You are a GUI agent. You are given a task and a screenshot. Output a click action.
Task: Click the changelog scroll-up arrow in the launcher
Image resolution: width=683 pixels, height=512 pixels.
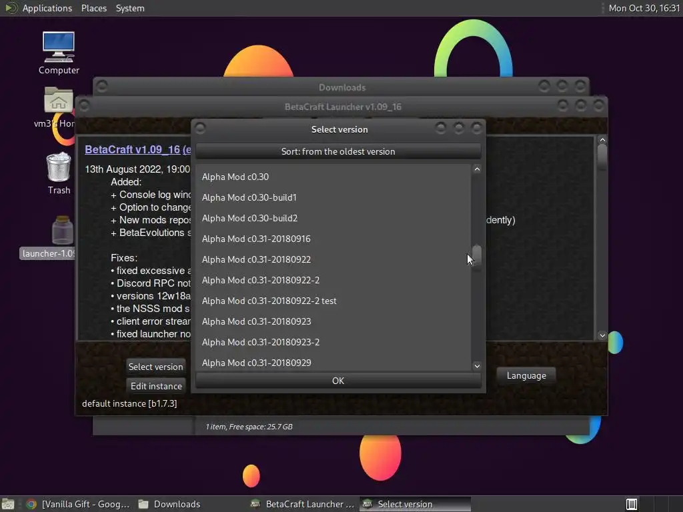602,140
